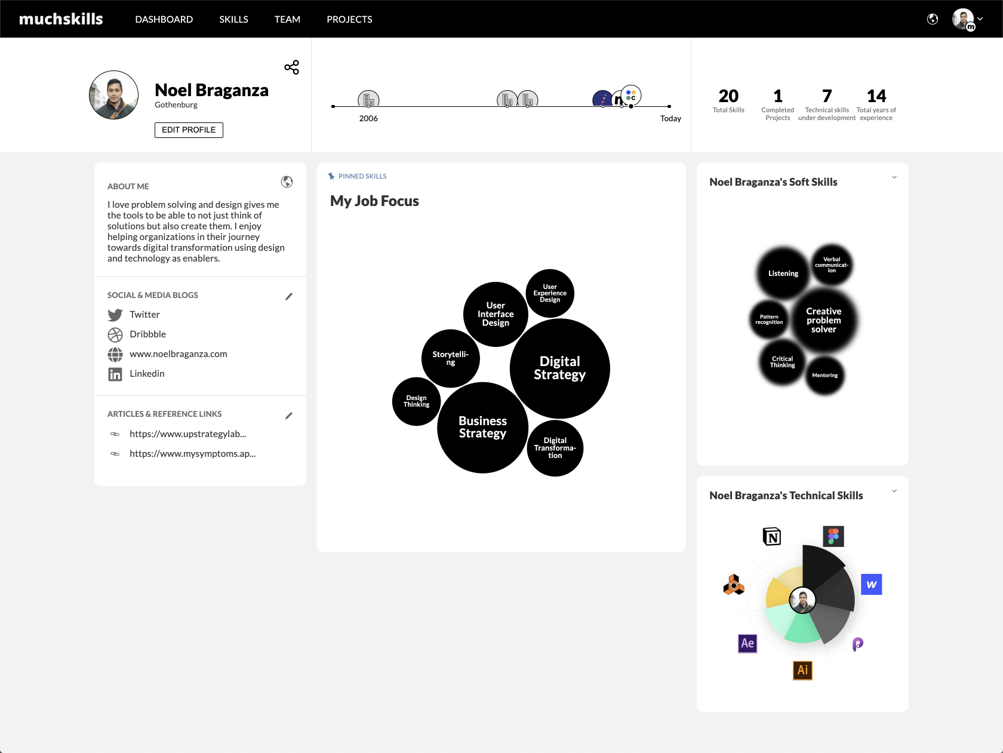The image size is (1003, 753).
Task: Click the purple P skill icon
Action: pyautogui.click(x=857, y=644)
